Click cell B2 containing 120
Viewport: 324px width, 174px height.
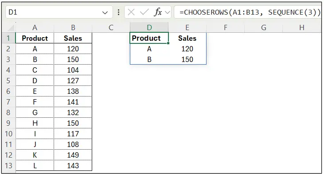point(73,49)
